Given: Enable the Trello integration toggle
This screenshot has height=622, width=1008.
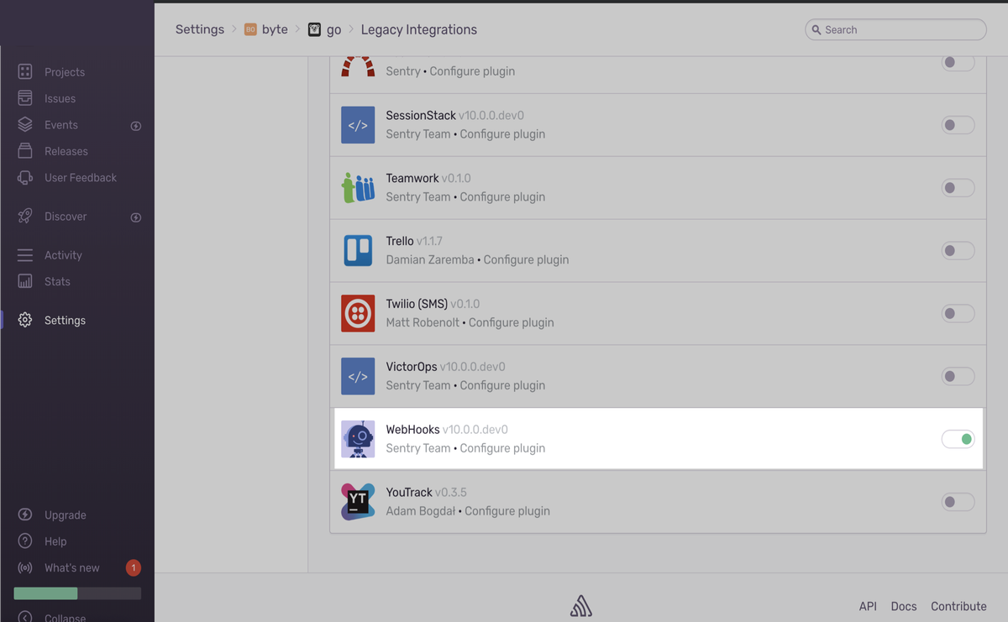Looking at the screenshot, I should coord(958,251).
